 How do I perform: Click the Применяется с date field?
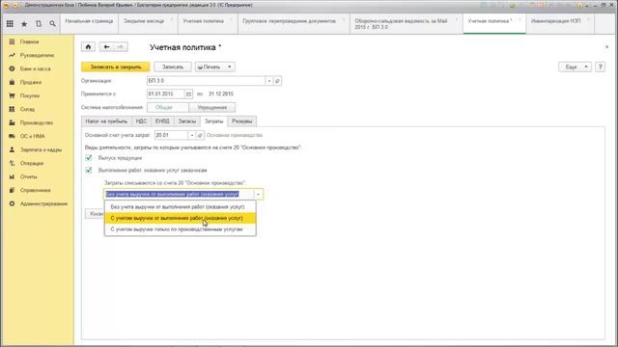coord(165,94)
